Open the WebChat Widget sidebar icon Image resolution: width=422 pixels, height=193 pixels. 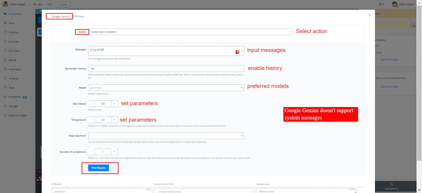5,115
